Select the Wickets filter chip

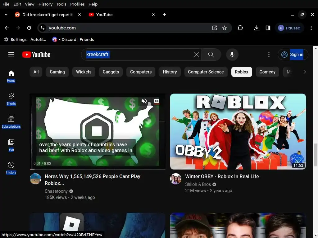coord(84,72)
